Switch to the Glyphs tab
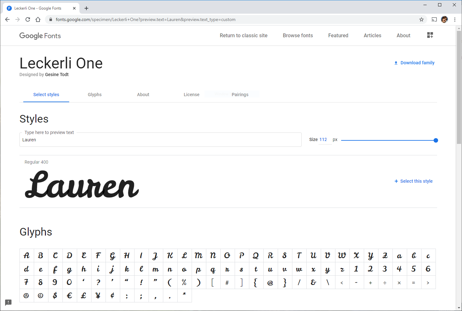Image resolution: width=462 pixels, height=311 pixels. 95,95
